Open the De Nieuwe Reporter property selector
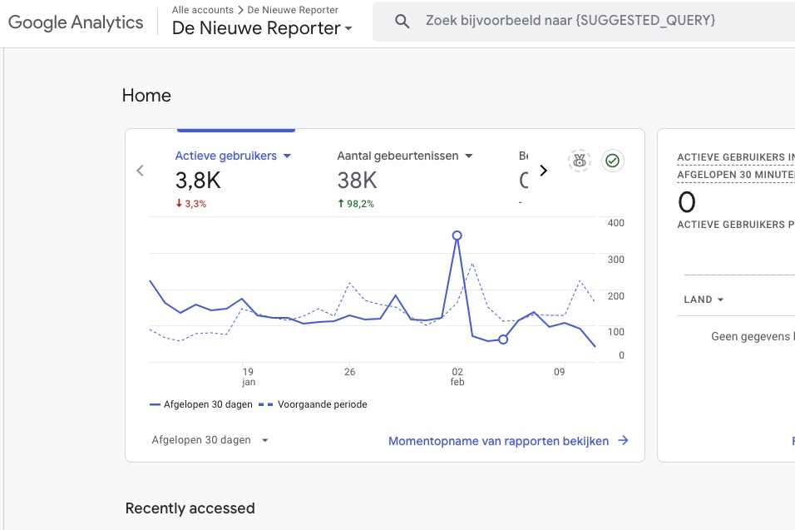795x530 pixels. [x=262, y=28]
